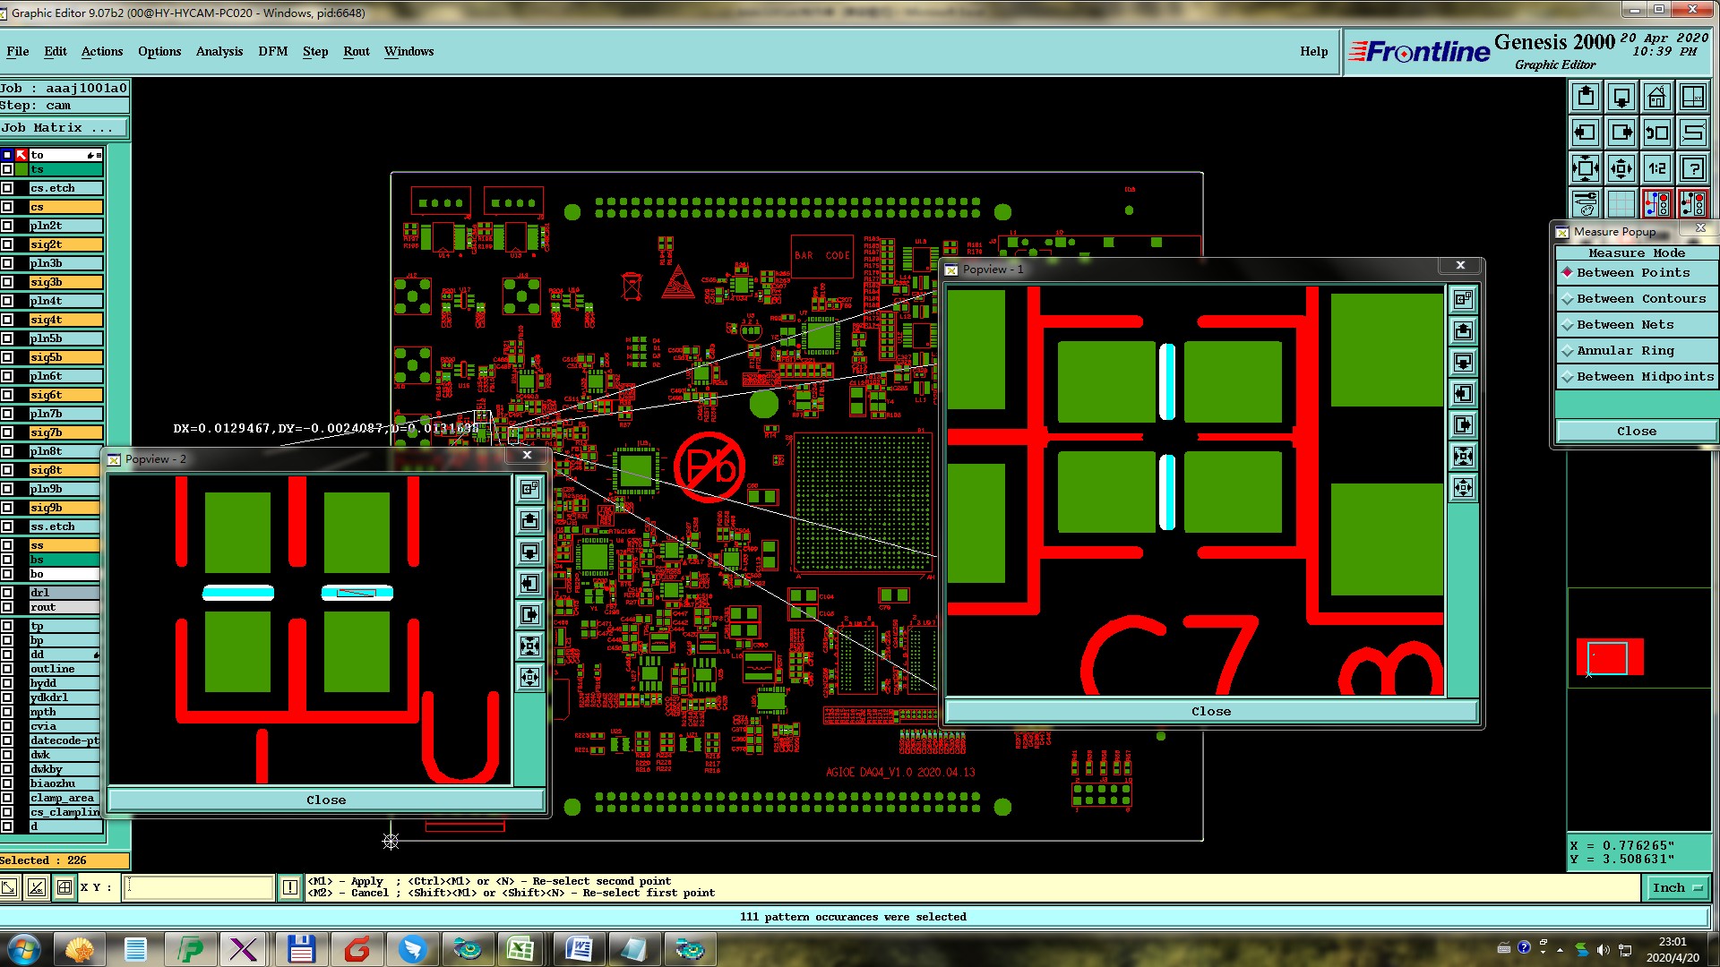1720x967 pixels.
Task: Open the Job Matrix panel
Action: click(x=63, y=128)
